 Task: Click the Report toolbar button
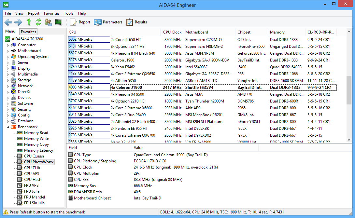[x=80, y=22]
